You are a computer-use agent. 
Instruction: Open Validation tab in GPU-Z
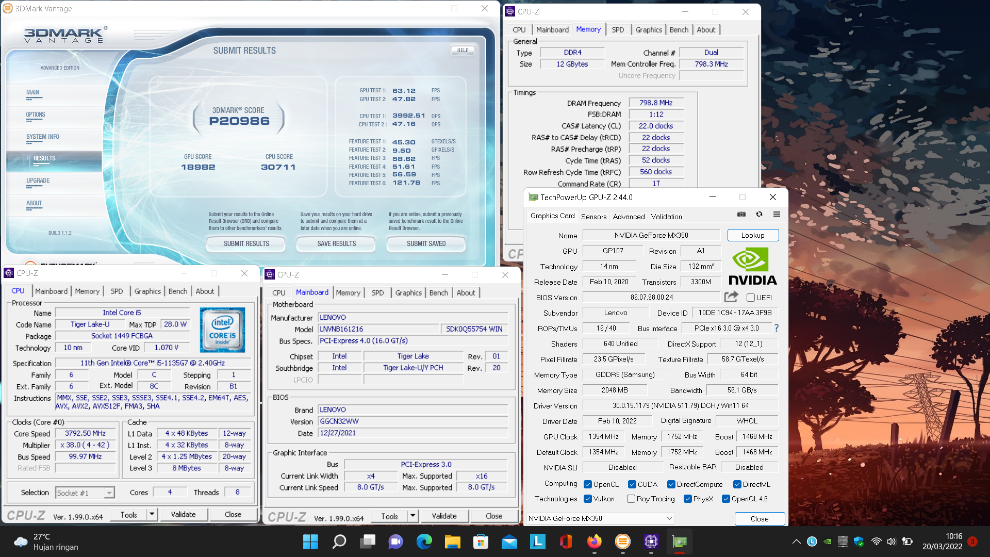pyautogui.click(x=666, y=217)
